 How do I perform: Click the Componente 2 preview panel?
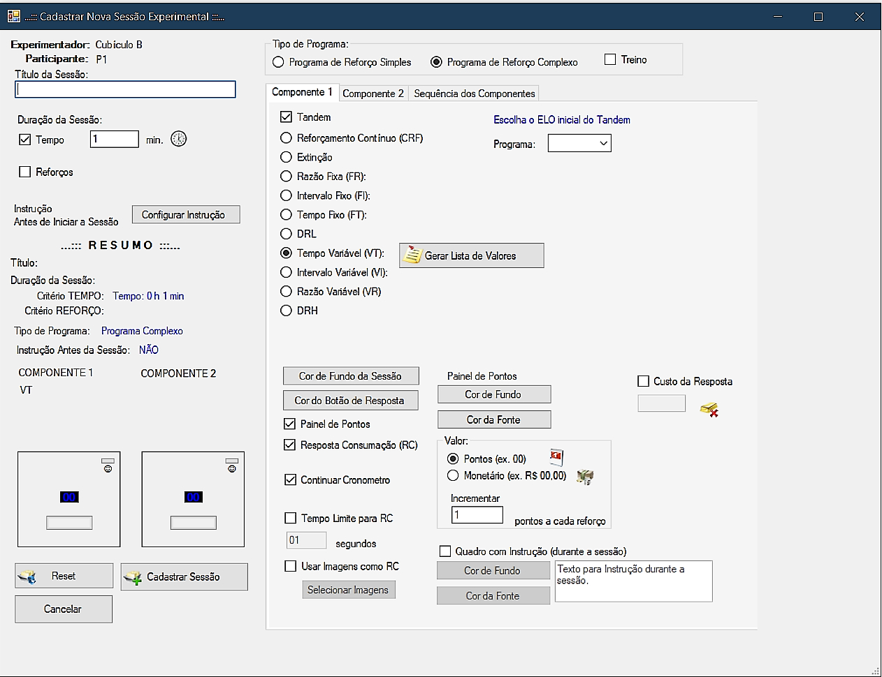(x=193, y=499)
